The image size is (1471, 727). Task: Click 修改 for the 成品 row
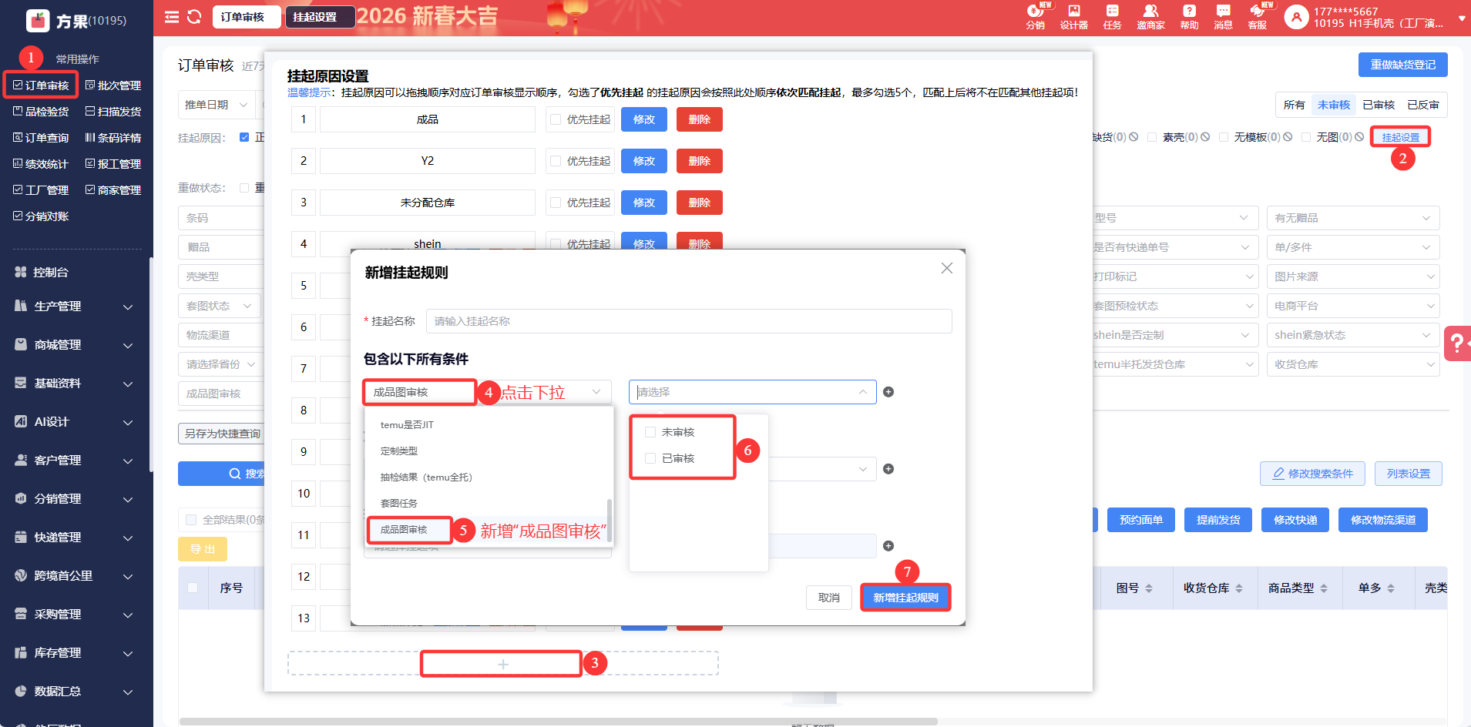pyautogui.click(x=644, y=119)
